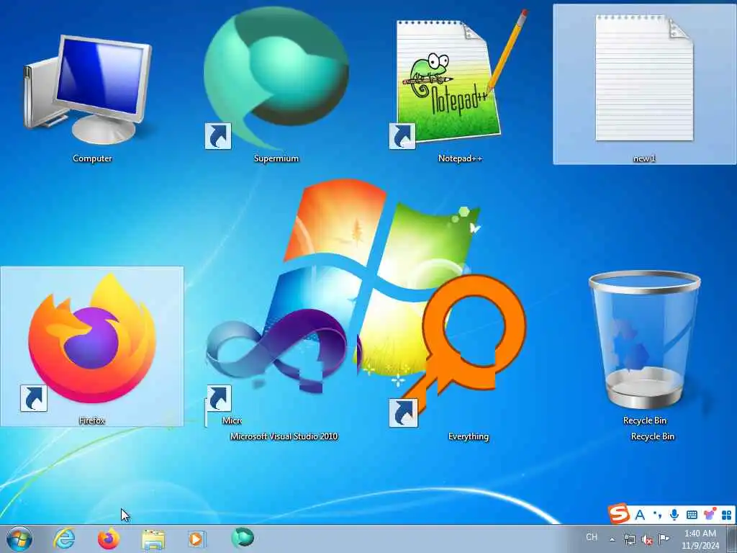Click the Show desktop button by the clock
This screenshot has height=553, width=737.
pos(732,539)
